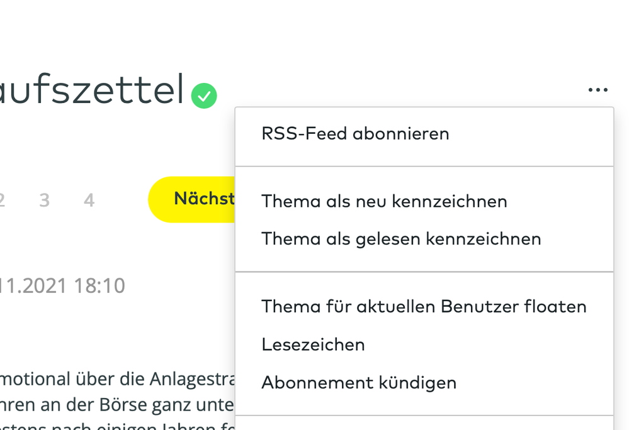The width and height of the screenshot is (629, 430).
Task: Choose Abonnement kündigen
Action: tap(359, 382)
